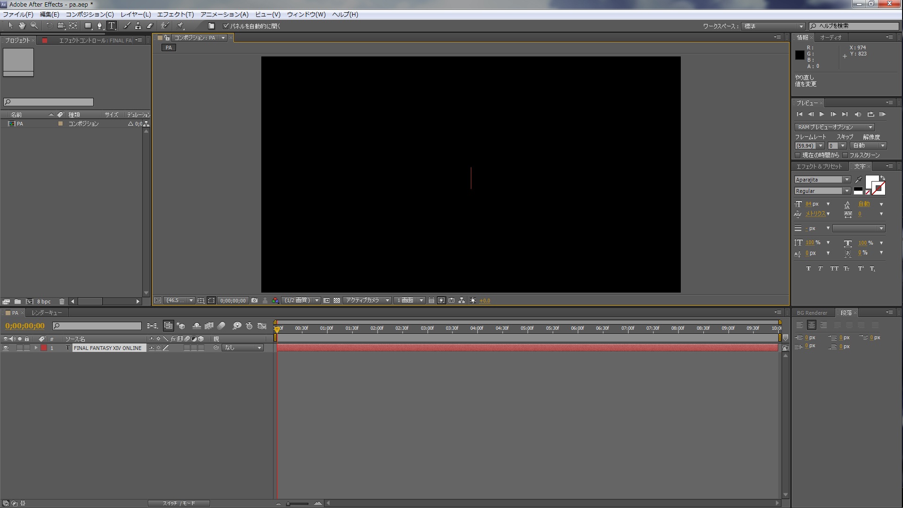
Task: Select the Brush tool
Action: 127,26
